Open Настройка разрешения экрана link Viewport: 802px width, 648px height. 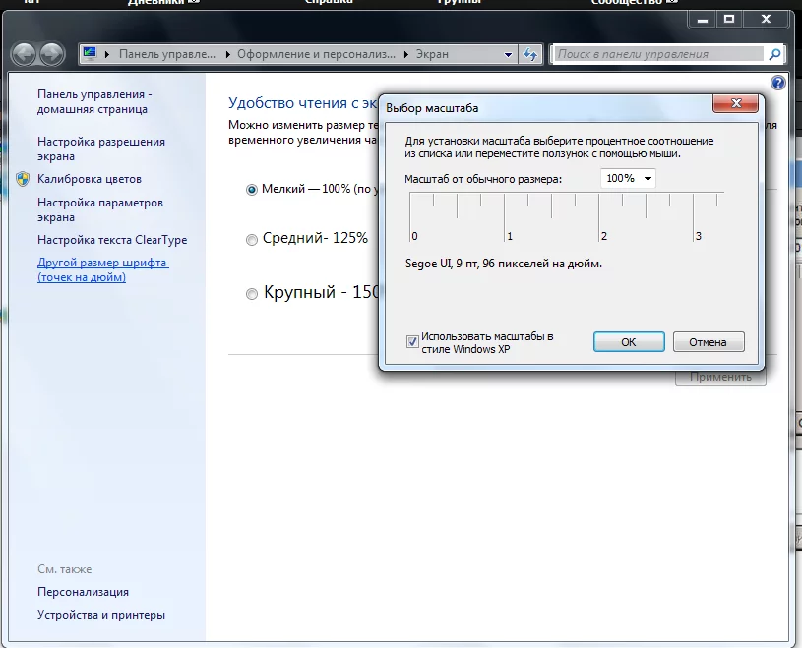(x=101, y=148)
